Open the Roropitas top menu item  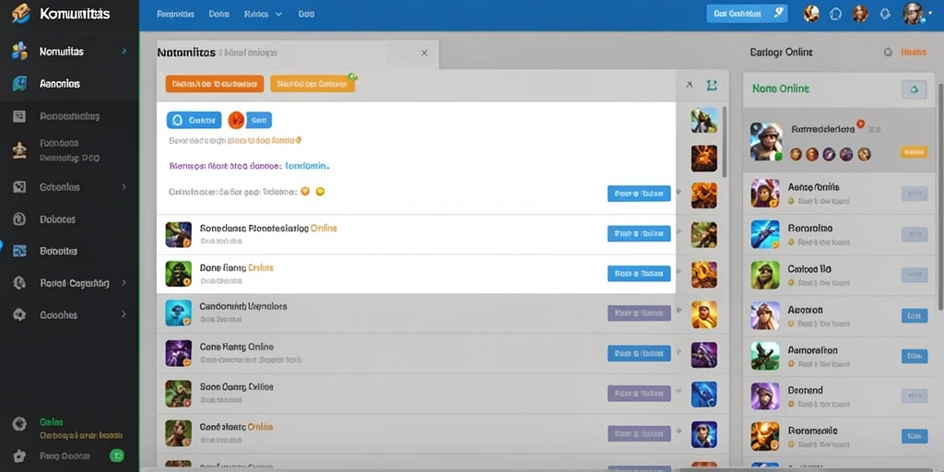[176, 14]
